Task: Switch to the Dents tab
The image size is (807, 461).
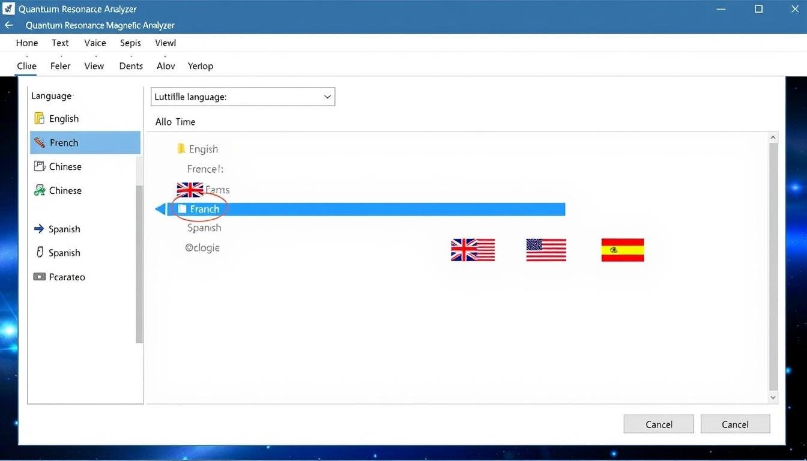Action: [131, 66]
